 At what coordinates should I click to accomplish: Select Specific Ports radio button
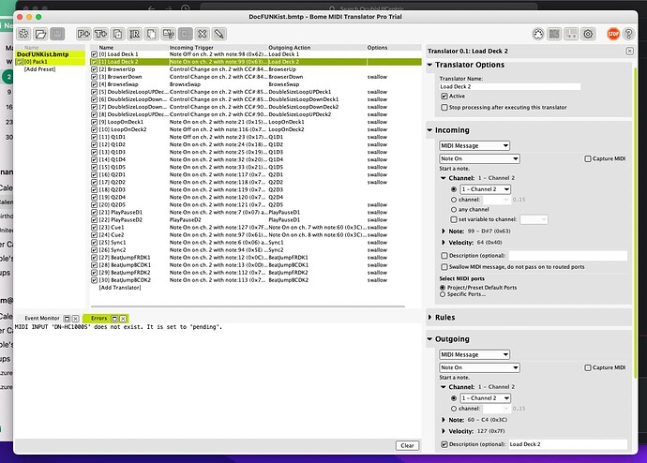443,294
